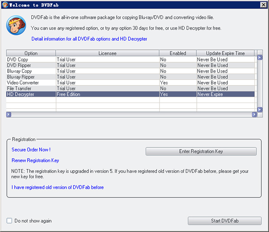Sort the table by the Option column header
The height and width of the screenshot is (232, 269).
coord(31,53)
